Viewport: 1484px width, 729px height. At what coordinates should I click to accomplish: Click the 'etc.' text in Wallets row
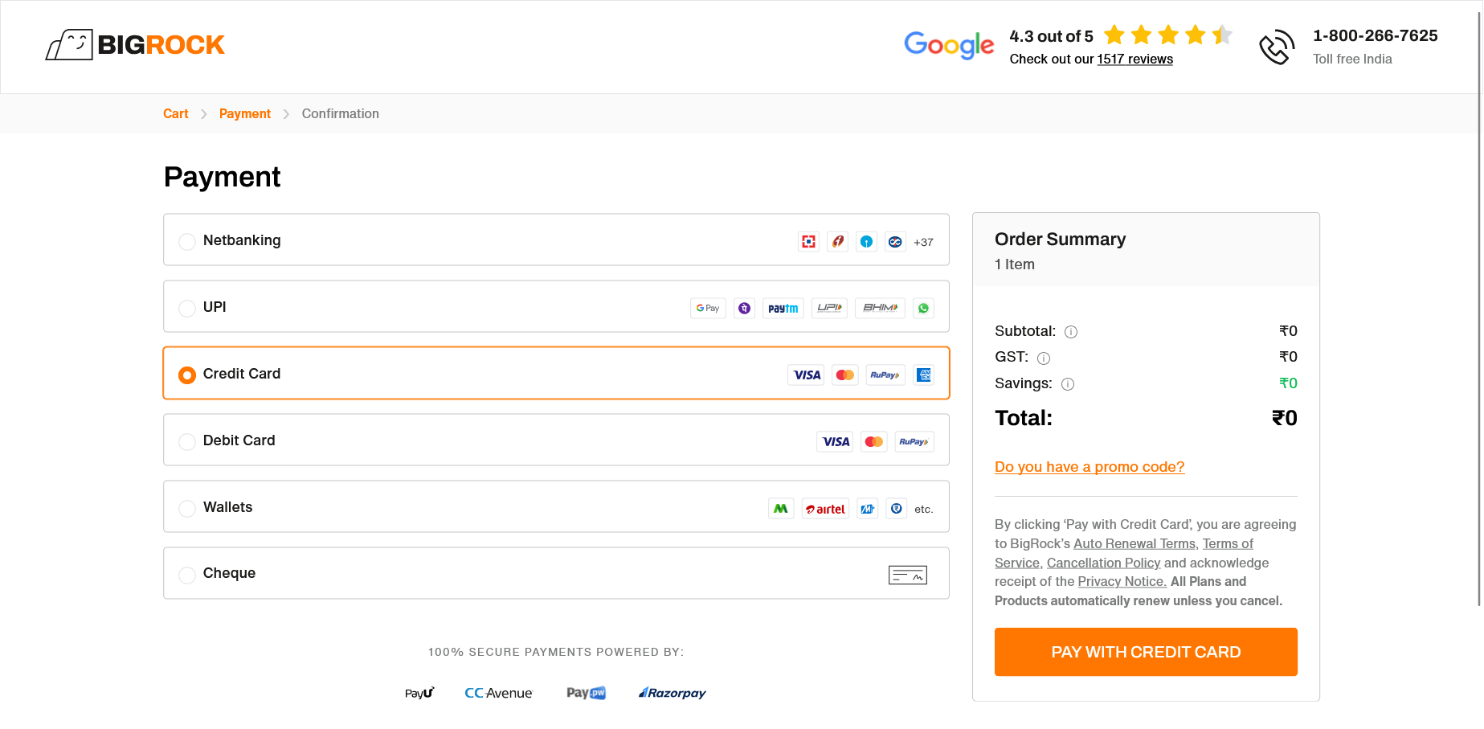[x=924, y=510]
